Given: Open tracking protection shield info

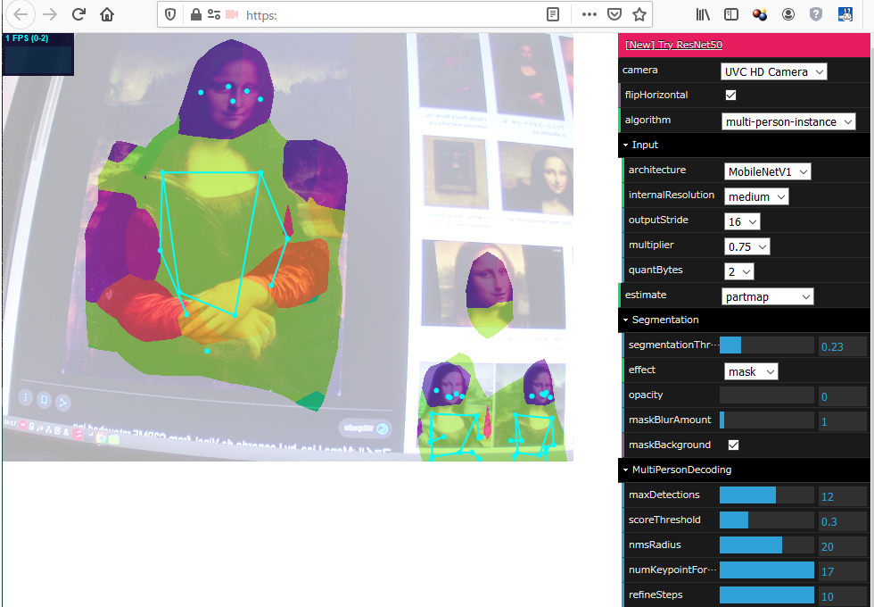Looking at the screenshot, I should pos(170,14).
